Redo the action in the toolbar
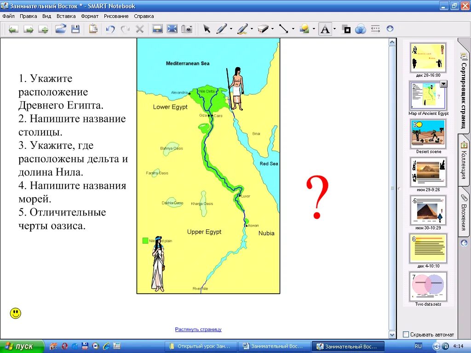The image size is (471, 353). (125, 29)
